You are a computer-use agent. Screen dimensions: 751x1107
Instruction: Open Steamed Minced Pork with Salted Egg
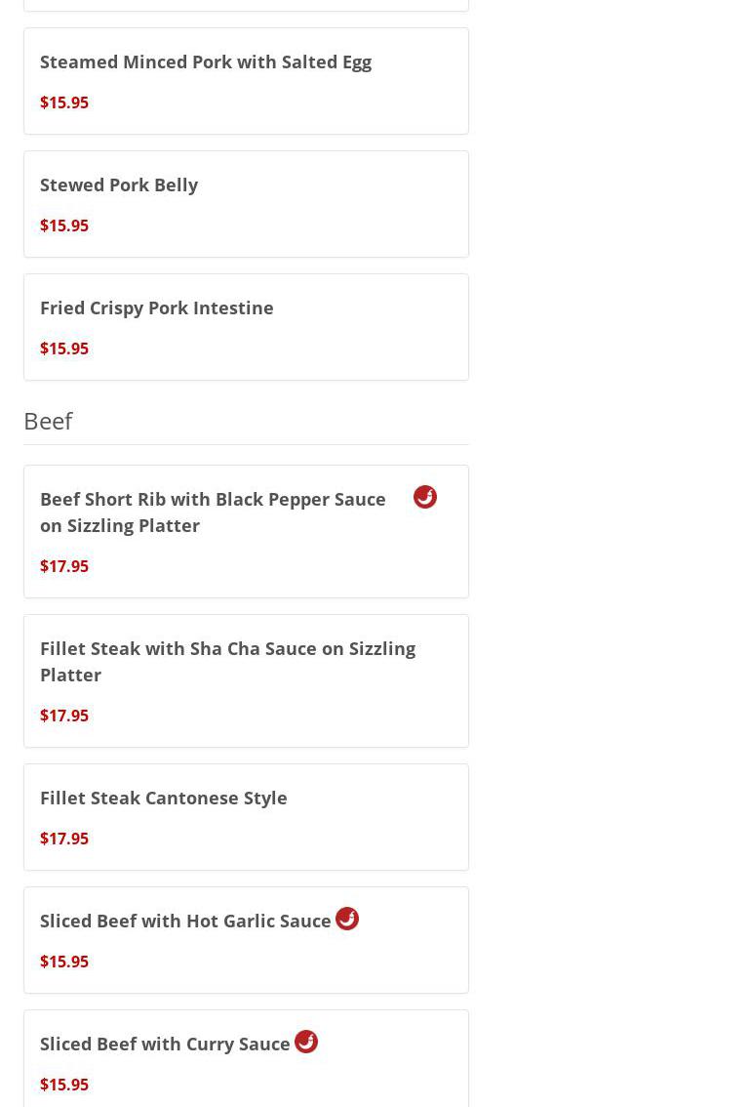[206, 61]
